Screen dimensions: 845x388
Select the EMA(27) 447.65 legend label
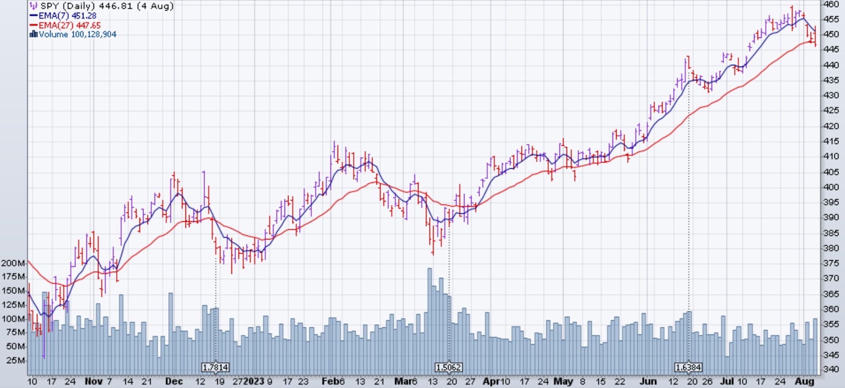tap(69, 25)
